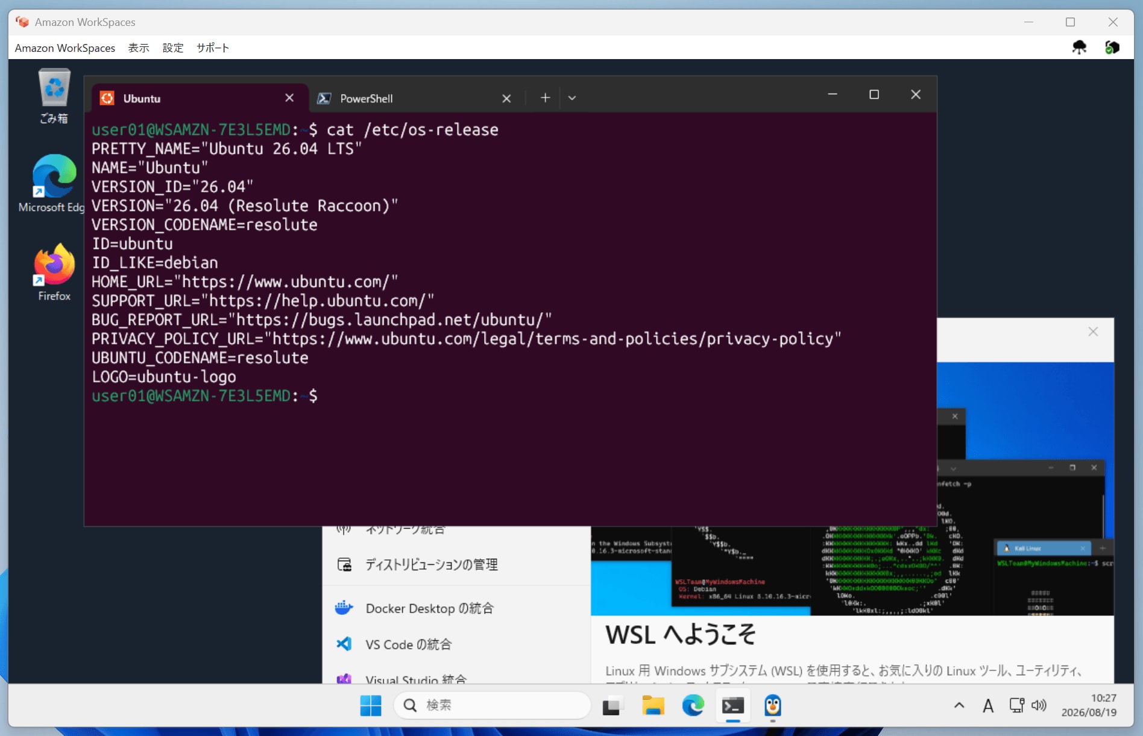Image resolution: width=1143 pixels, height=736 pixels.
Task: Open the Amazon WorkSpaces menu
Action: click(65, 48)
